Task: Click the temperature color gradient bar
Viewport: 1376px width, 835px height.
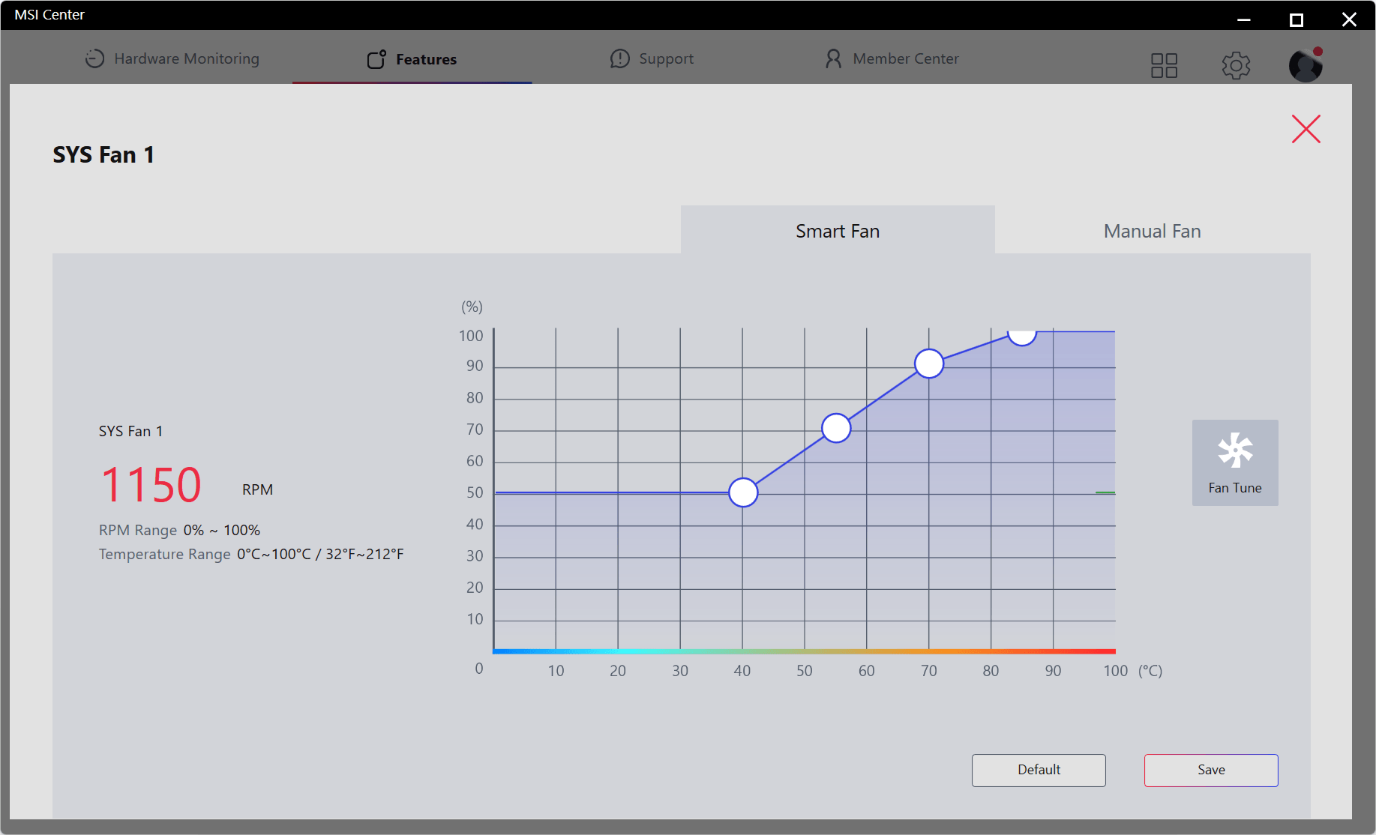Action: (x=804, y=651)
